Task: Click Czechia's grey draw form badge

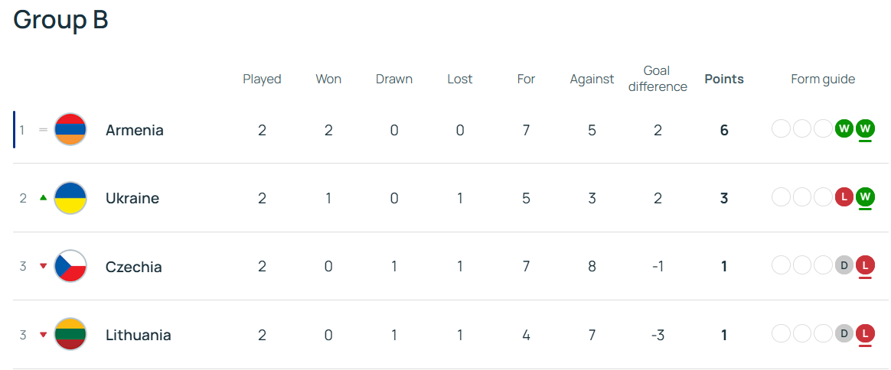Action: (844, 266)
